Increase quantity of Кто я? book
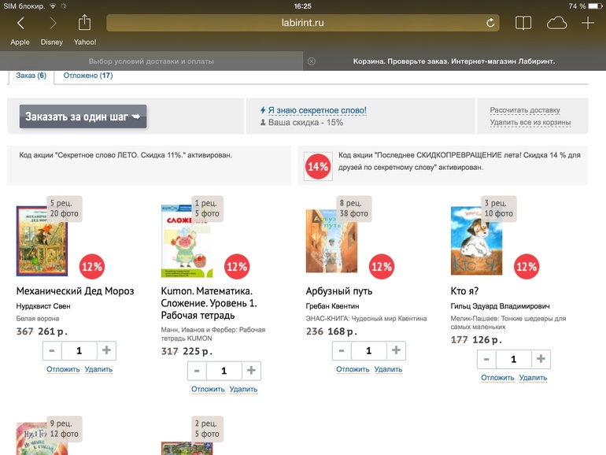 pos(540,360)
